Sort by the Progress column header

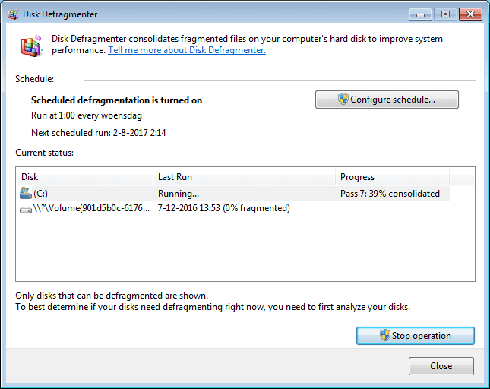pyautogui.click(x=393, y=177)
